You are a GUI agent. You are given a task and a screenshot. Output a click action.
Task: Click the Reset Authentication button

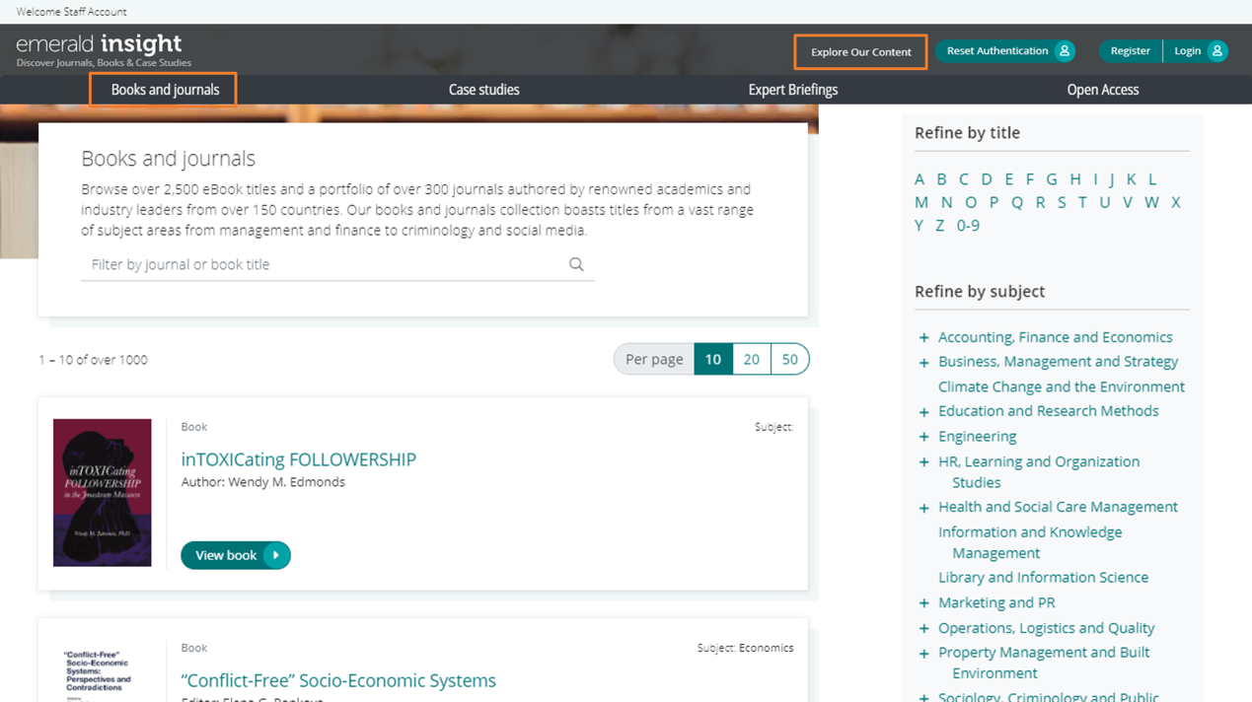[1005, 51]
